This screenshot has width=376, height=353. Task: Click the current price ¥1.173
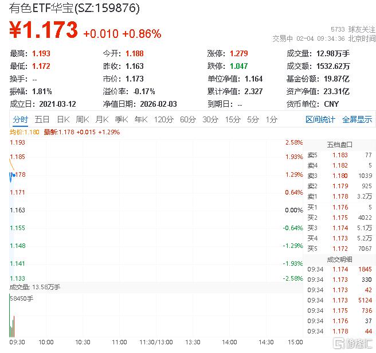coord(44,30)
